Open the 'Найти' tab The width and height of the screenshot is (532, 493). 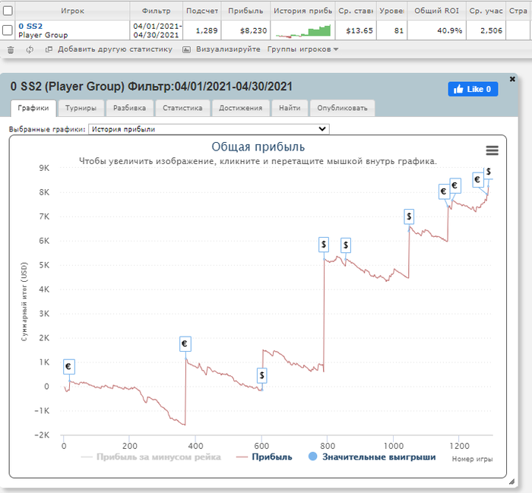click(x=290, y=108)
